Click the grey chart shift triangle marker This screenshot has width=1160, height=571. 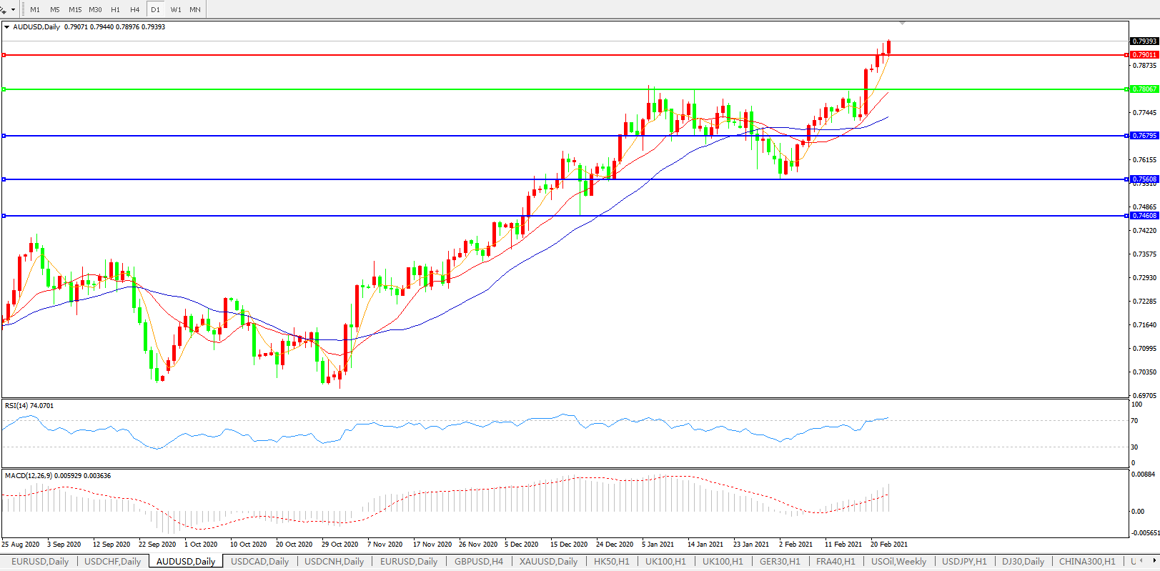click(x=902, y=24)
